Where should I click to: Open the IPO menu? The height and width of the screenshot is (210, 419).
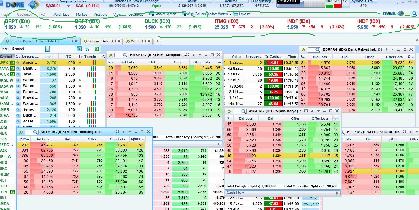(42, 15)
